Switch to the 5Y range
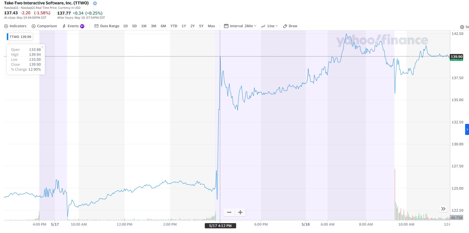Screen dimensions: 469x233 [x=201, y=26]
